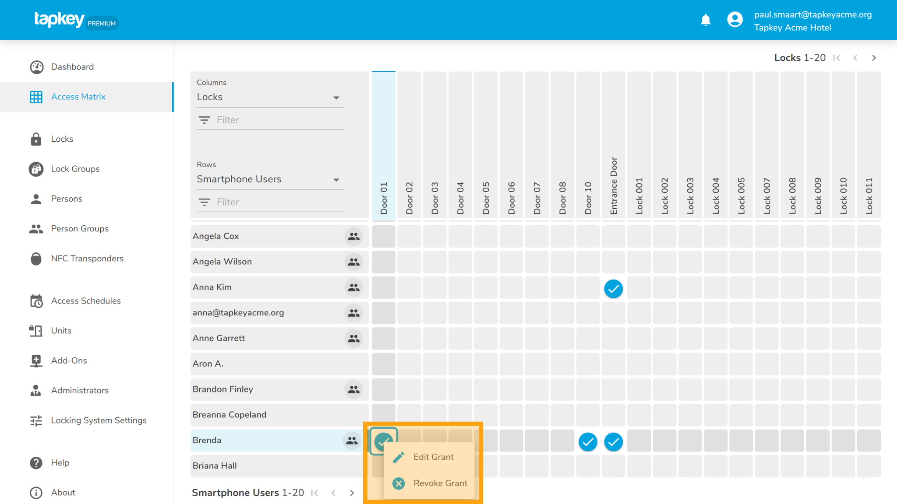Select Access Matrix in the sidebar

point(87,97)
